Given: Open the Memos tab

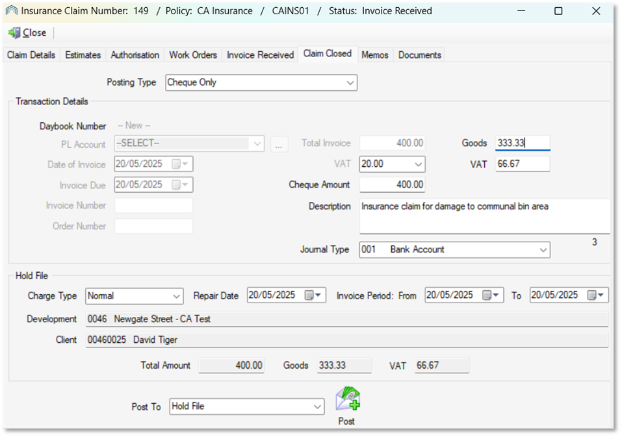Looking at the screenshot, I should pyautogui.click(x=375, y=55).
